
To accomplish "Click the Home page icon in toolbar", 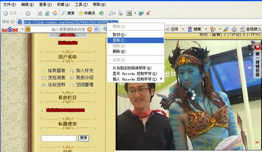I will [x=55, y=13].
